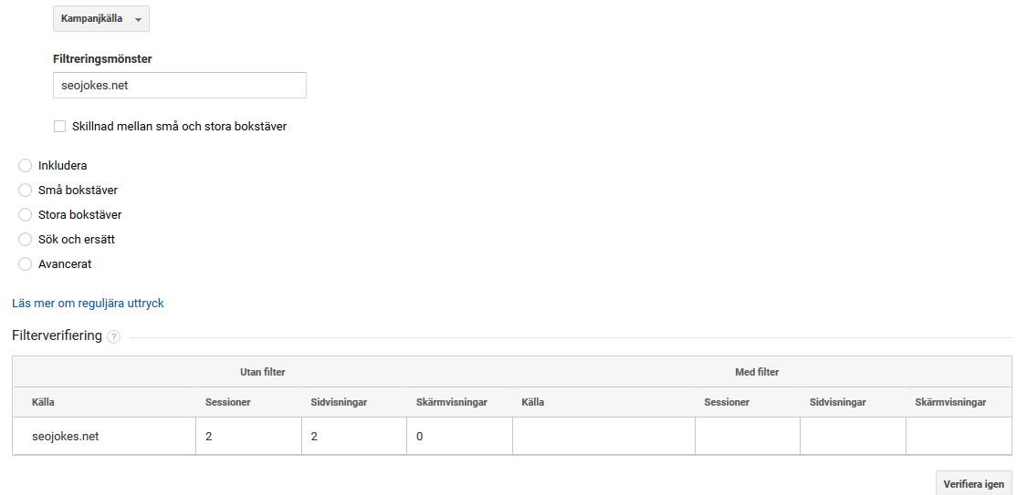Click the Filtreringsmönster text field
The width and height of the screenshot is (1017, 495).
coord(180,86)
